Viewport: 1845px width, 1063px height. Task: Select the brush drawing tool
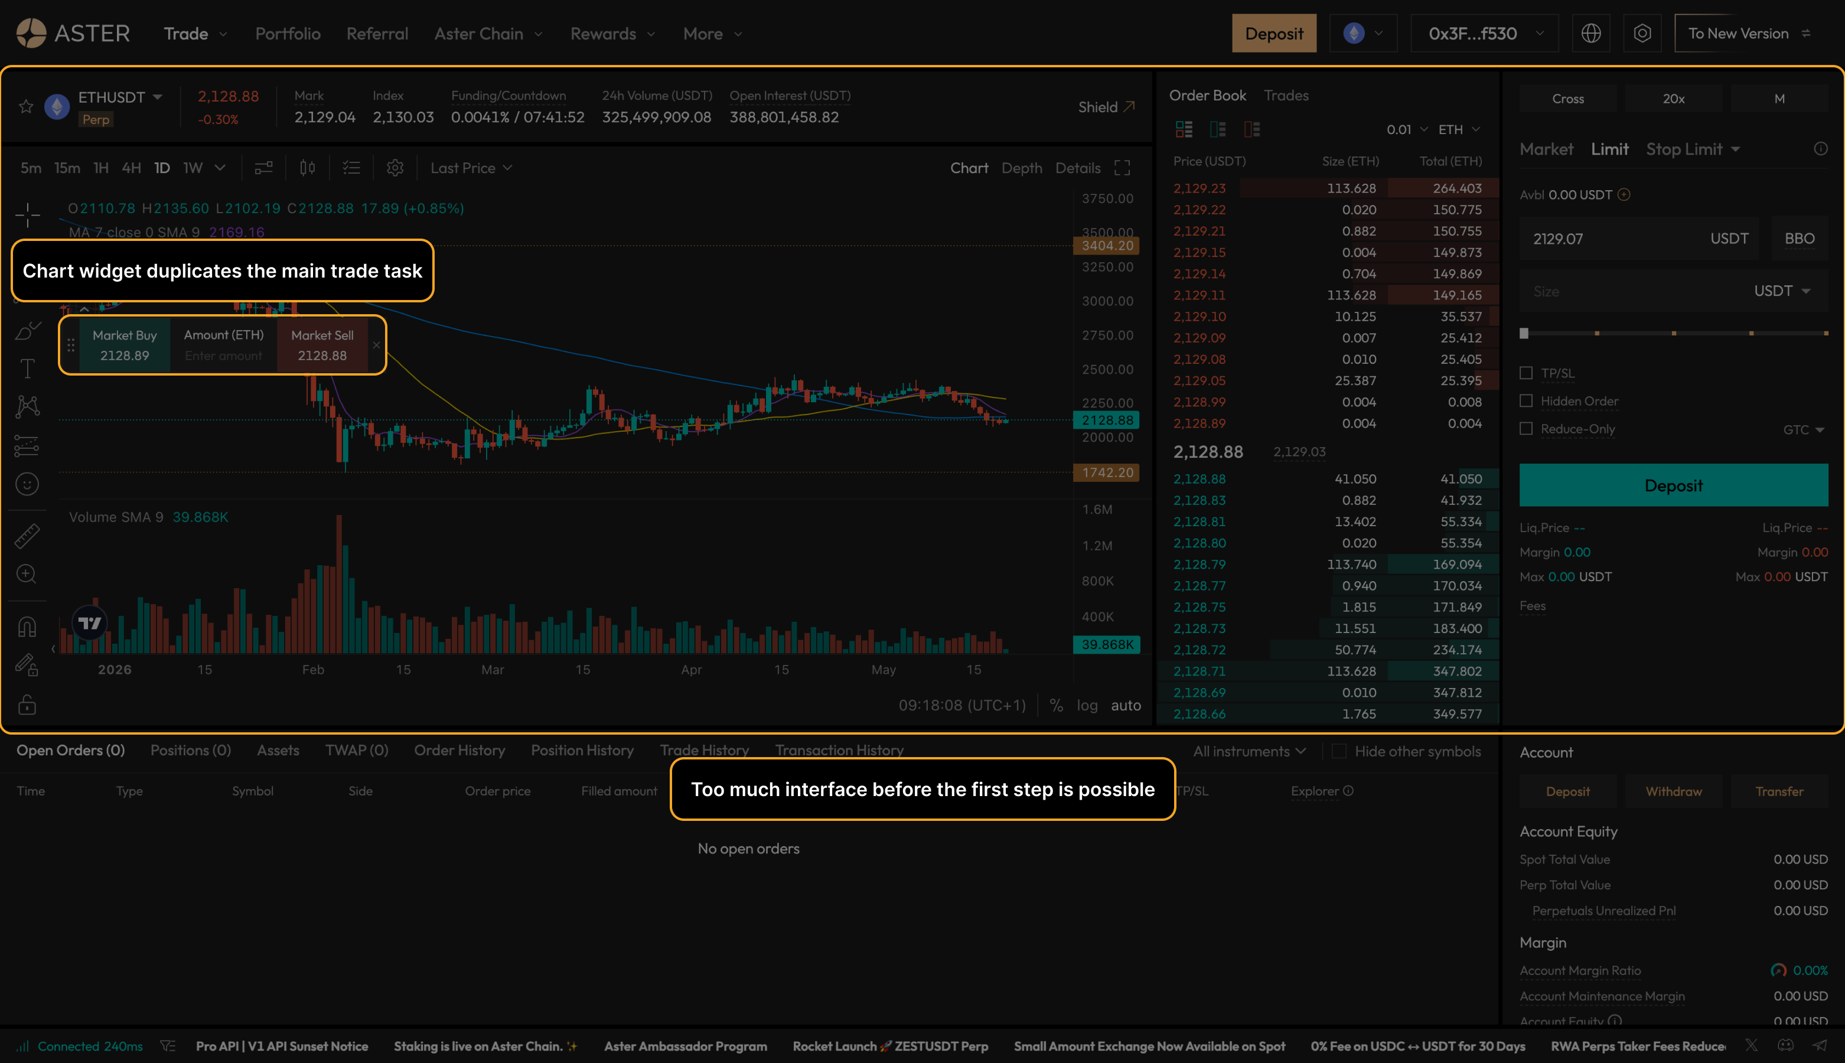click(28, 331)
